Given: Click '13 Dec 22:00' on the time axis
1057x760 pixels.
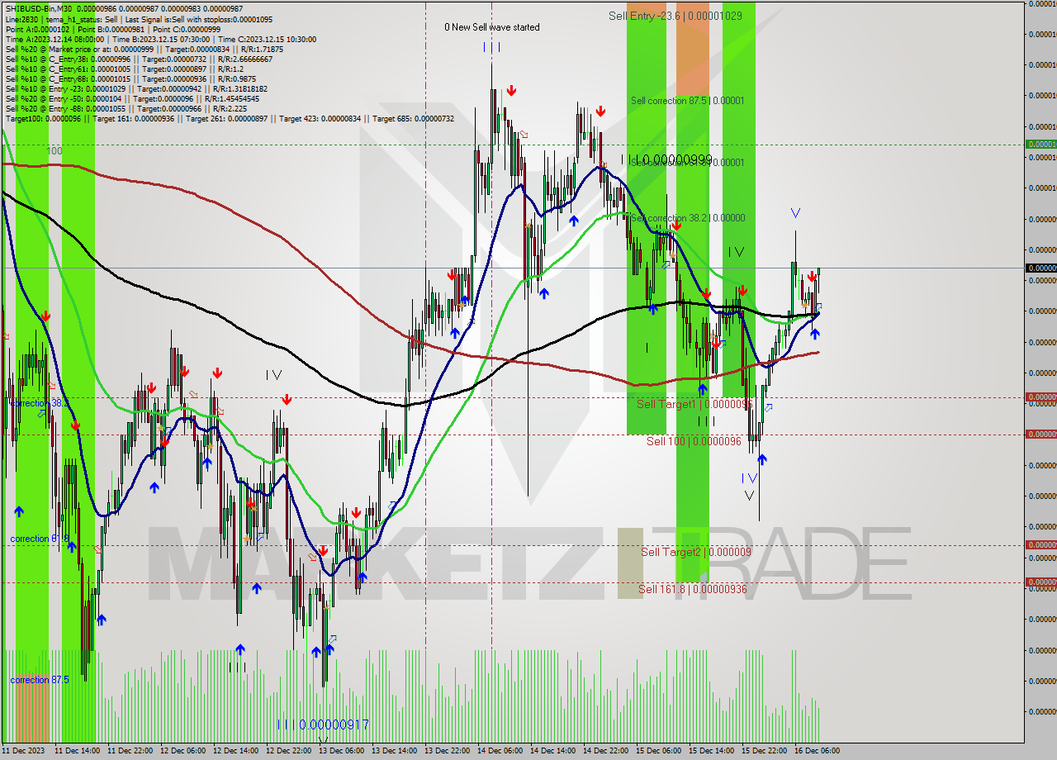Looking at the screenshot, I should [447, 751].
